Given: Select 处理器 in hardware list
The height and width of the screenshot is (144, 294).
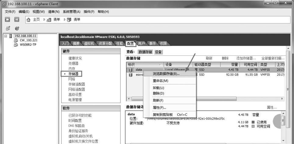Looking at the screenshot, I should pos(73,63).
